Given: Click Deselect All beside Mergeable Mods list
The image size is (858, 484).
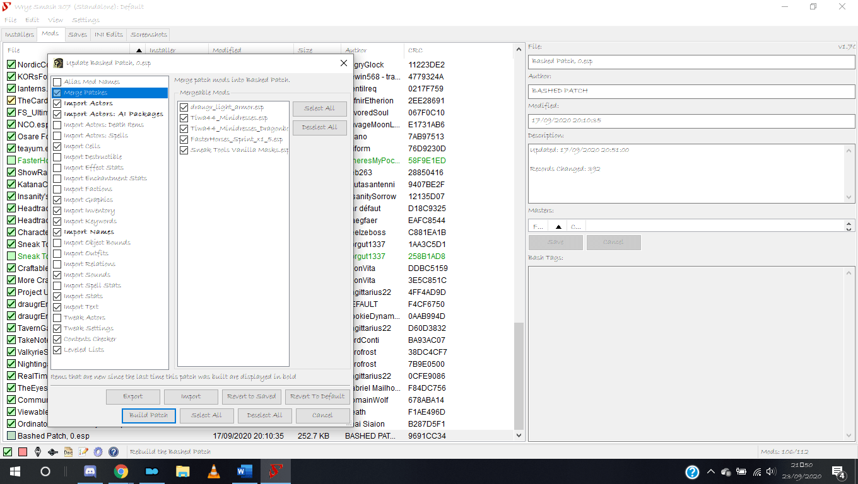Looking at the screenshot, I should [319, 127].
